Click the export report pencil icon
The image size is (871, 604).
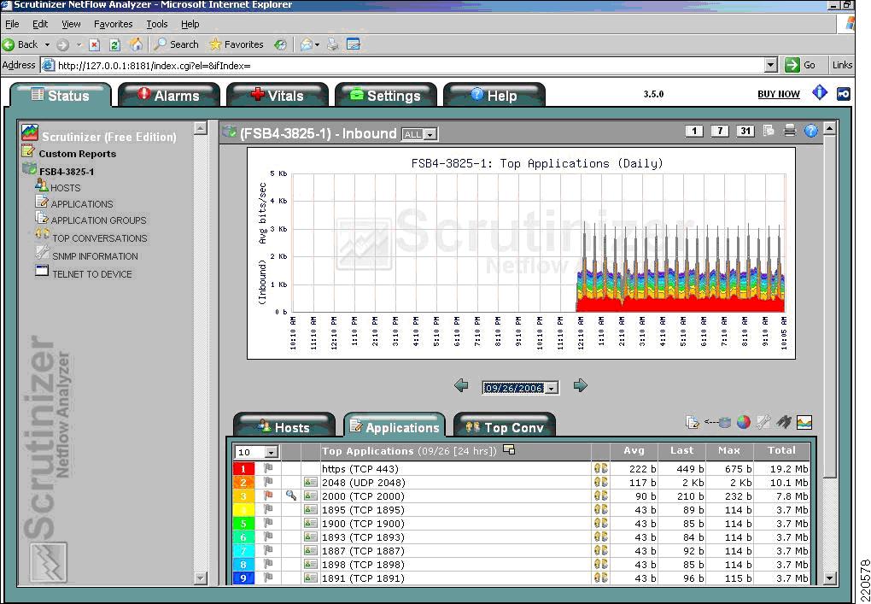[x=693, y=422]
